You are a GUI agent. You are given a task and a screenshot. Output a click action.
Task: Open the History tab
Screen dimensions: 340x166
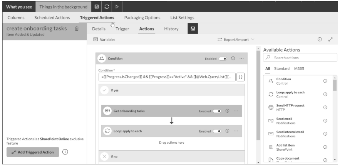click(171, 29)
